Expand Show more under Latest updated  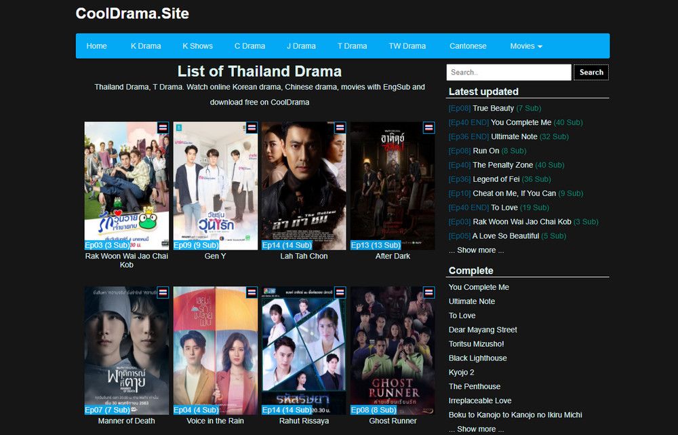point(476,250)
